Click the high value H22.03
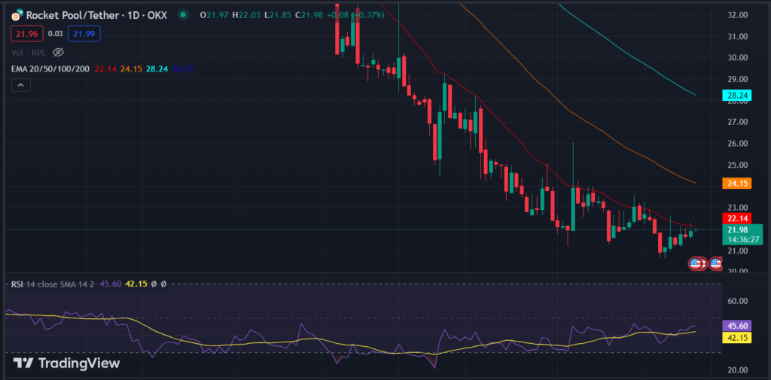 click(x=247, y=15)
